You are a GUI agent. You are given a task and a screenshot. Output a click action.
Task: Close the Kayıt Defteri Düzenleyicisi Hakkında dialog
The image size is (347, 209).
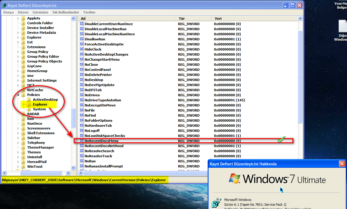(x=342, y=164)
